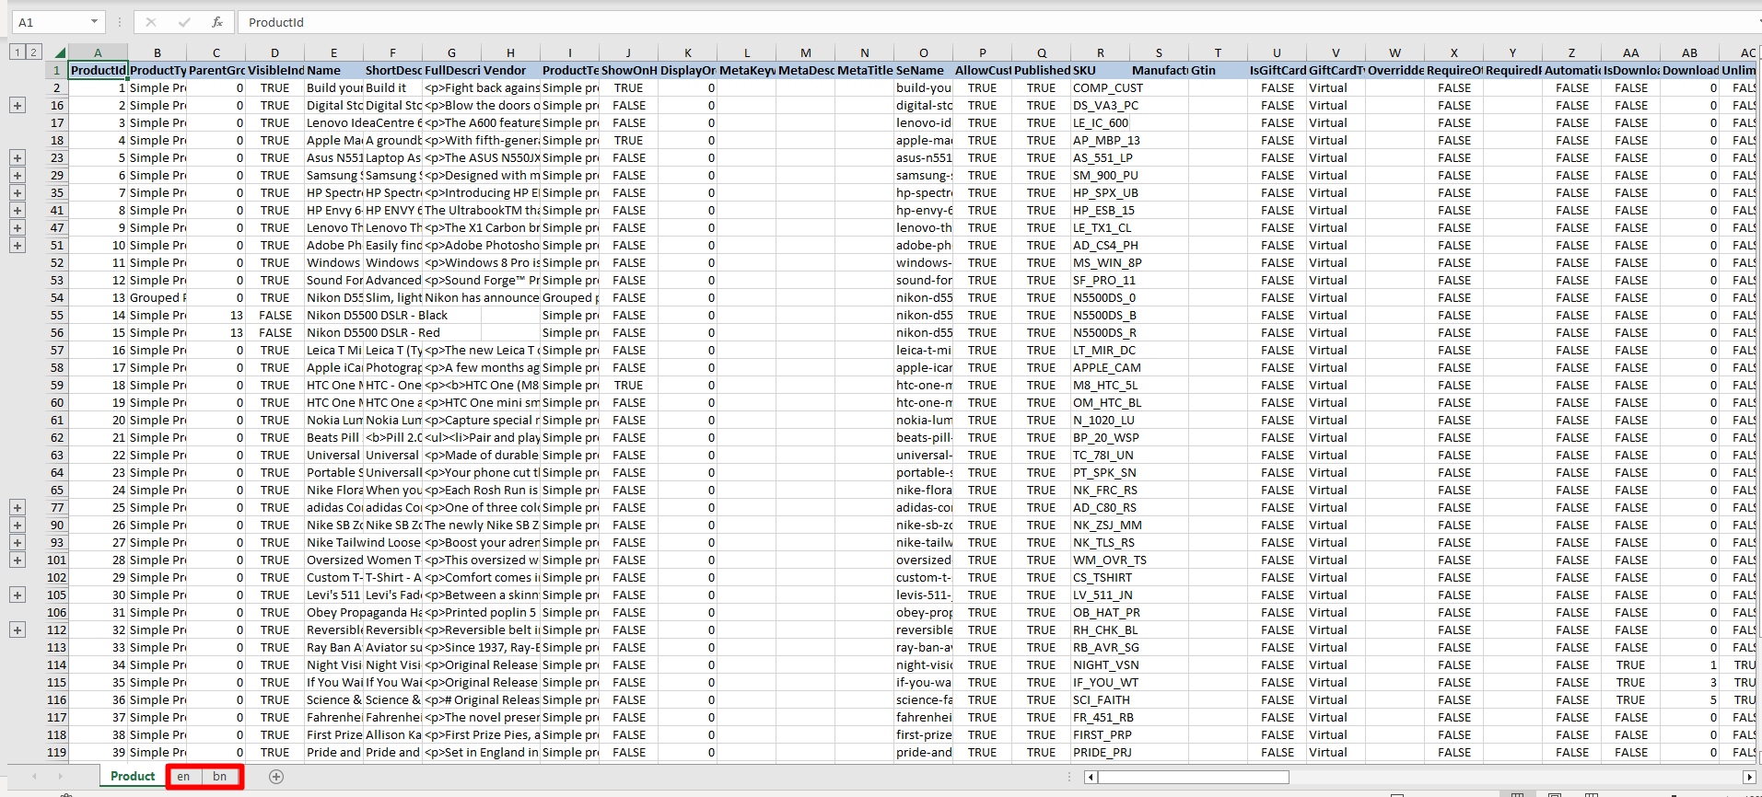Select the N5500DS_B SKU cell
Screen dimensions: 1762x797
(x=1101, y=316)
